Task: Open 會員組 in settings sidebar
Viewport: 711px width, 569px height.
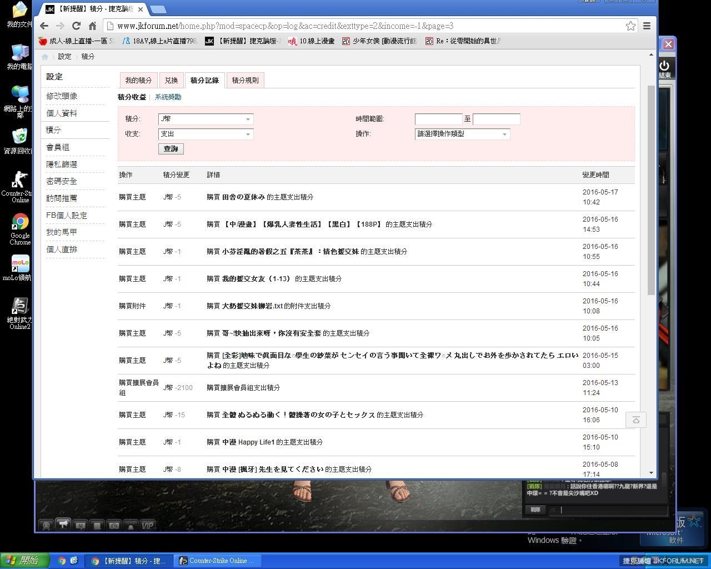Action: click(58, 147)
